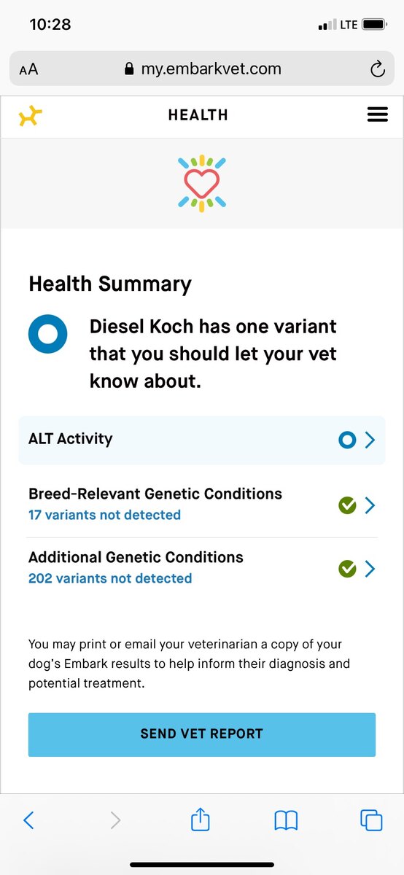
Task: Tap green checkmark for Additional Genetic Conditions
Action: (x=347, y=569)
